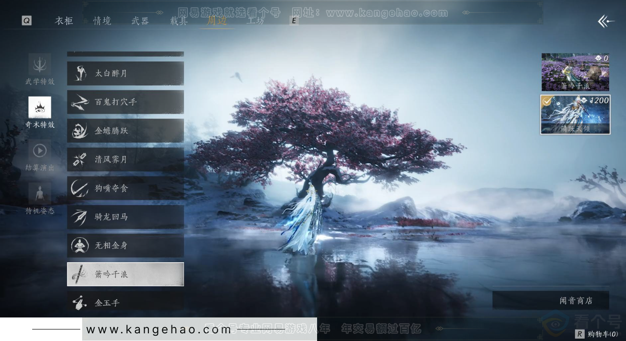
Task: Open the 购物车 shopping cart
Action: coord(596,334)
